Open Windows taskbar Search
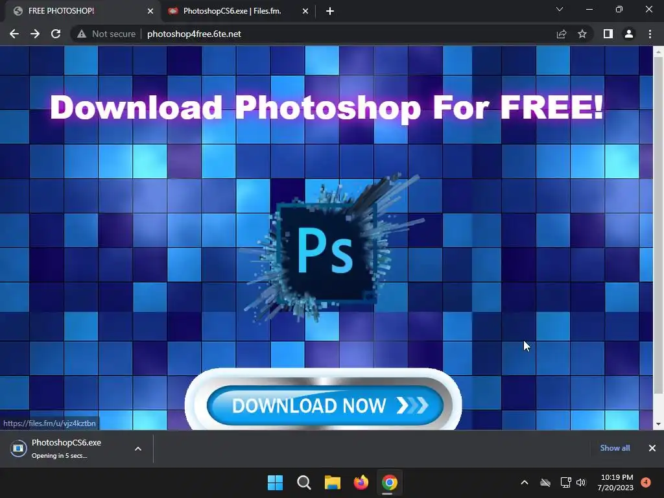The width and height of the screenshot is (664, 498). click(x=303, y=482)
